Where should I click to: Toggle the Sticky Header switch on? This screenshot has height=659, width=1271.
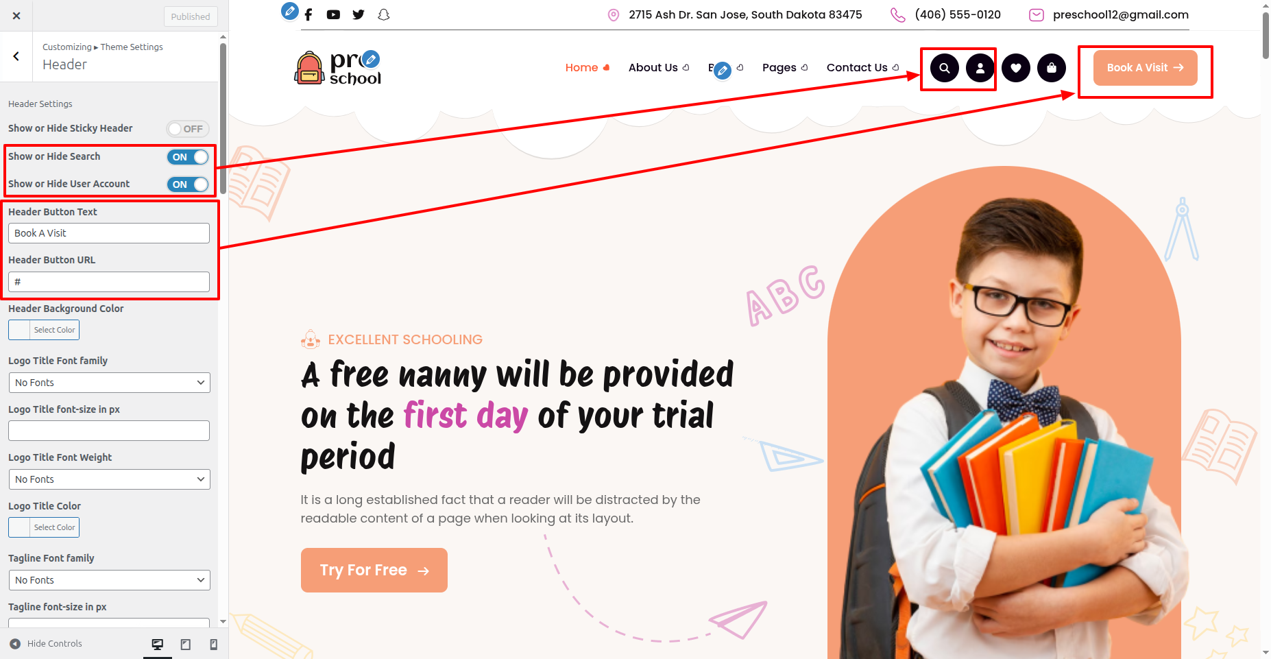pos(188,129)
